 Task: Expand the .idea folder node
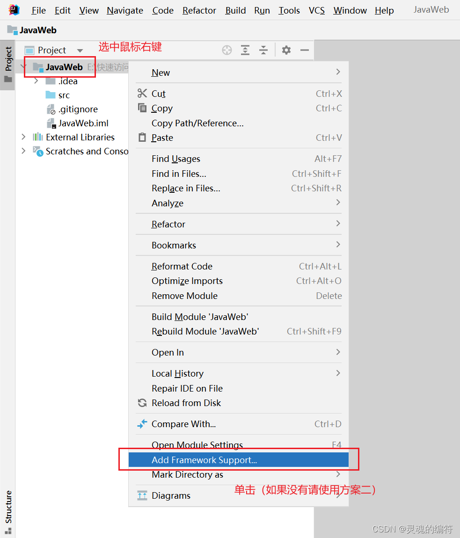36,81
